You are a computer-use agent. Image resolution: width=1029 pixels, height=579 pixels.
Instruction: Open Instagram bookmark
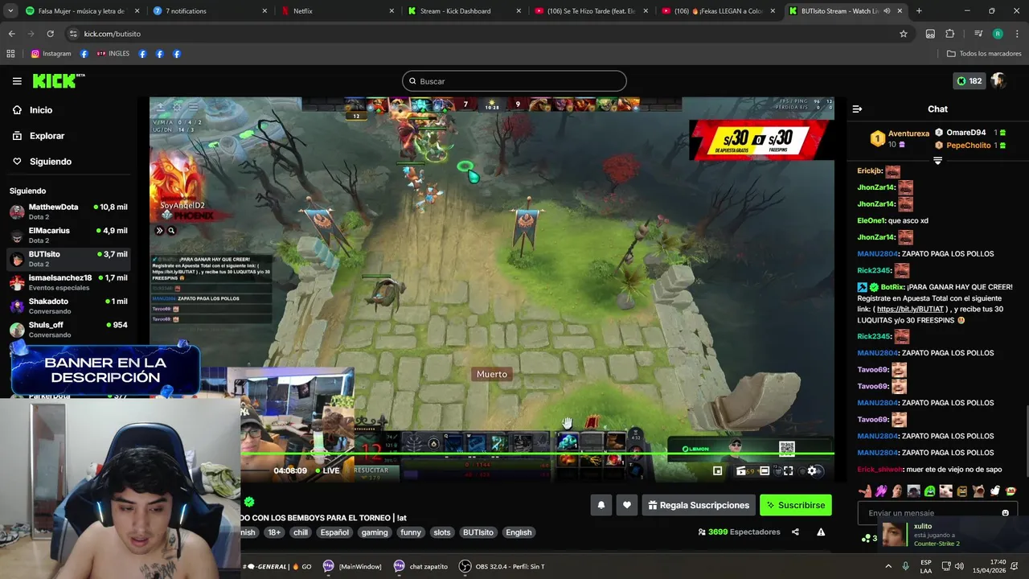51,54
